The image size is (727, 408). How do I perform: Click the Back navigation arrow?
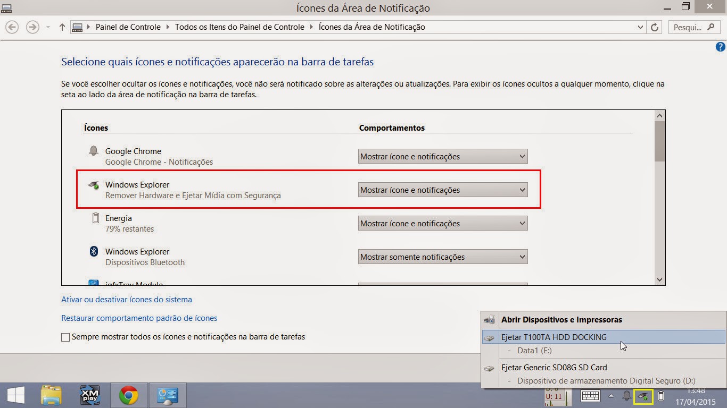tap(12, 27)
